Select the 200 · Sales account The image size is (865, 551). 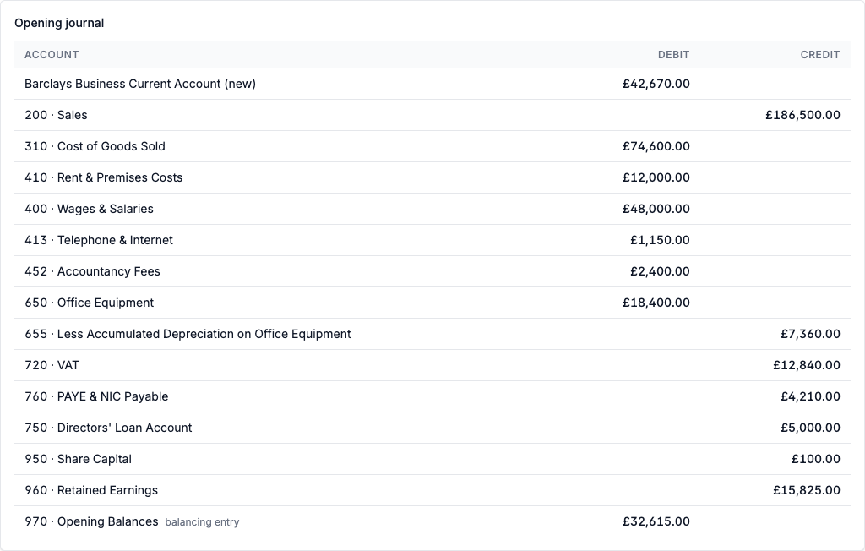[x=56, y=115]
